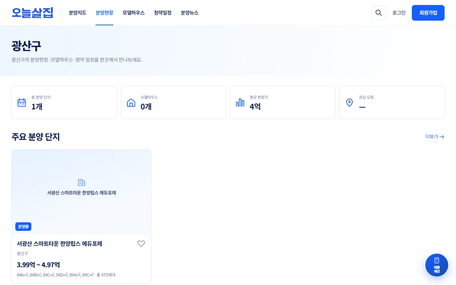Open the 모델하우스 menu
Screen dimensions: 456x285
[134, 13]
